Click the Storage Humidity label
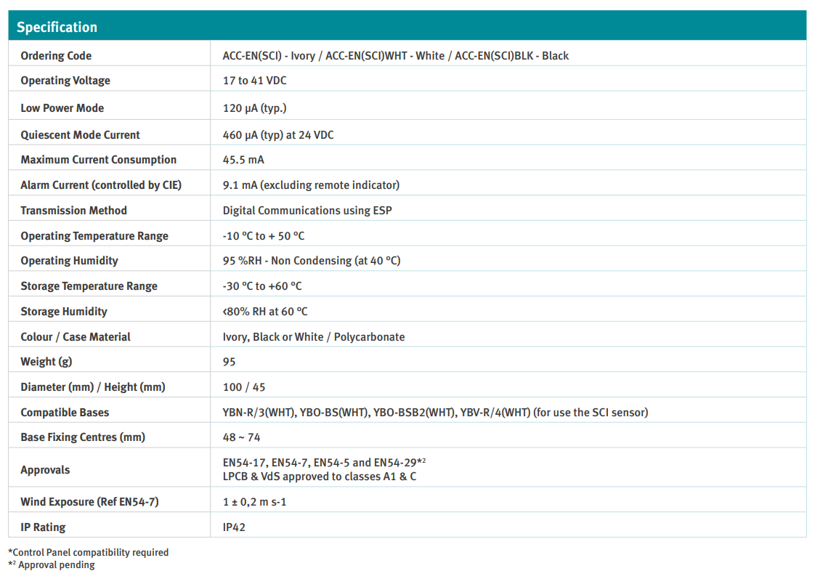 point(64,312)
